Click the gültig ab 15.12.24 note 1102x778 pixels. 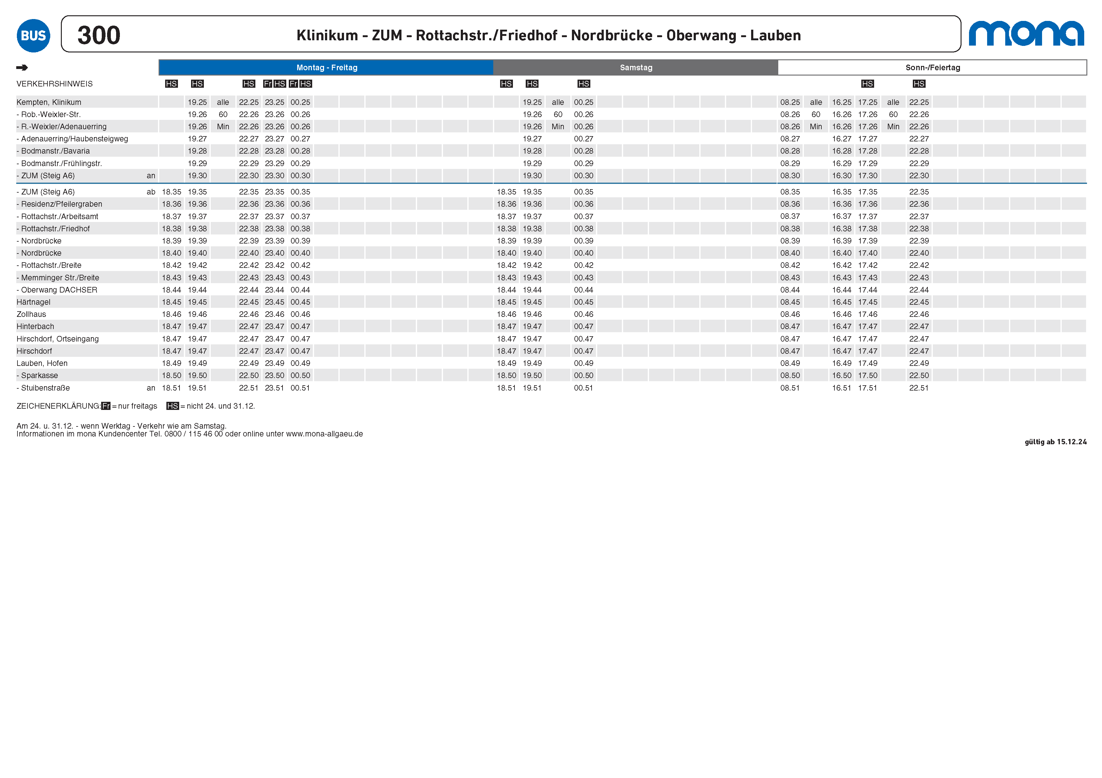coord(1055,442)
